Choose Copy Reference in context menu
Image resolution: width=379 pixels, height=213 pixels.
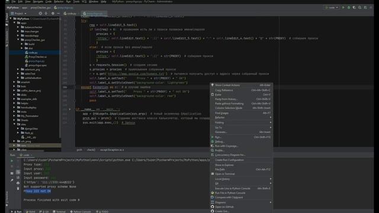point(241,90)
